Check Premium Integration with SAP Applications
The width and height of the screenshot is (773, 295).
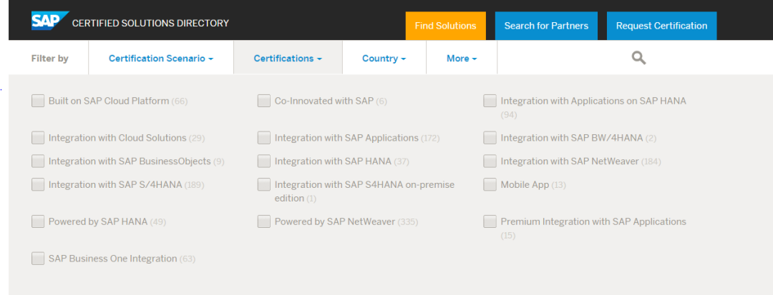point(490,221)
